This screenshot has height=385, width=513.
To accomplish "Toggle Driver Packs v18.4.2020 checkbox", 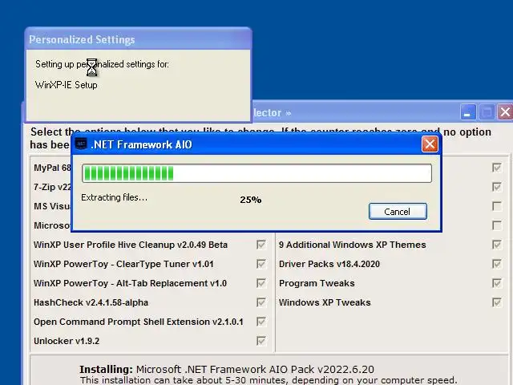I will coord(497,264).
